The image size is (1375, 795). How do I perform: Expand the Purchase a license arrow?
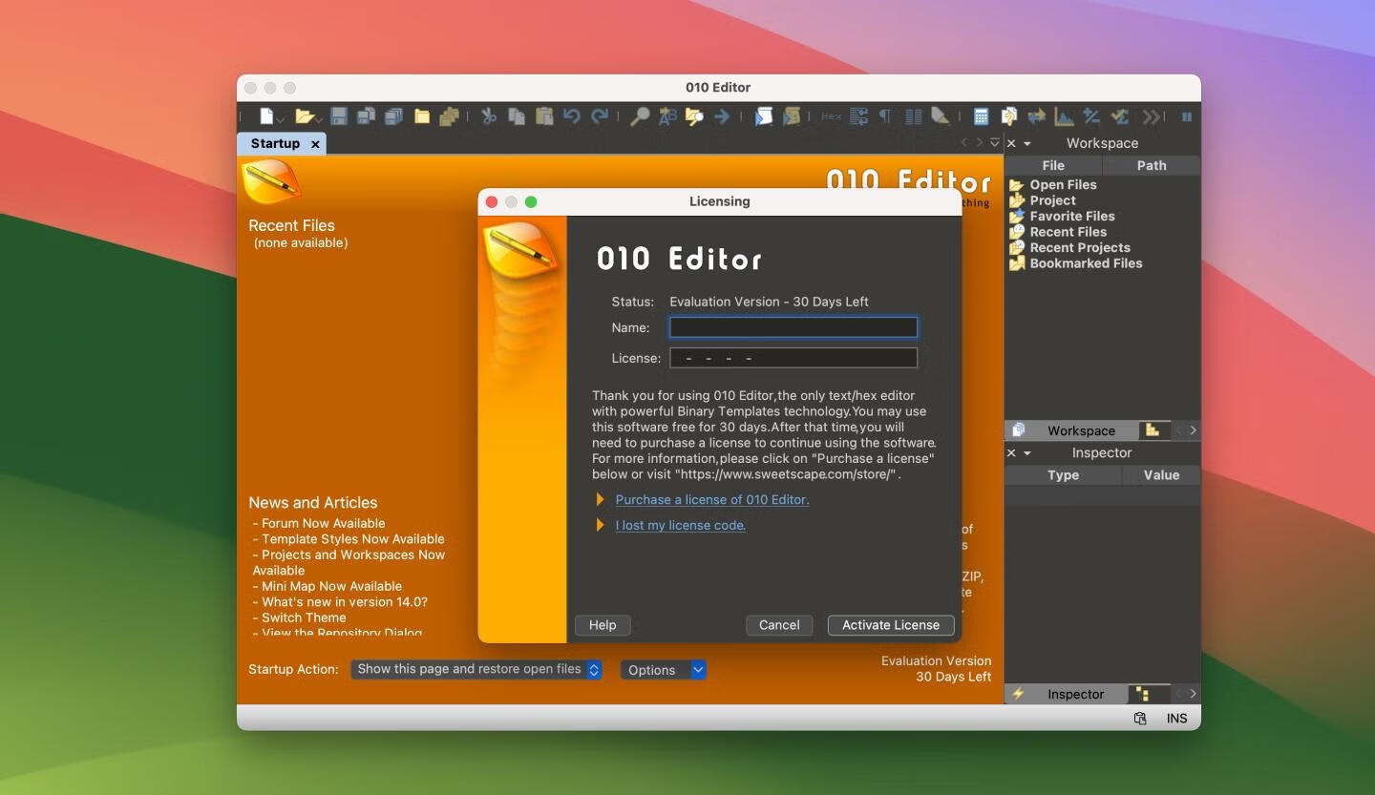[601, 499]
